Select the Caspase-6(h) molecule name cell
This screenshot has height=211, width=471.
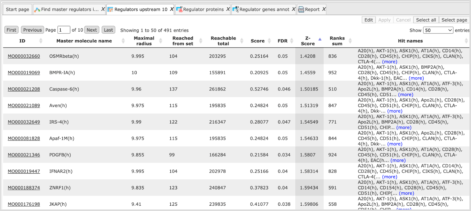pyautogui.click(x=64, y=89)
